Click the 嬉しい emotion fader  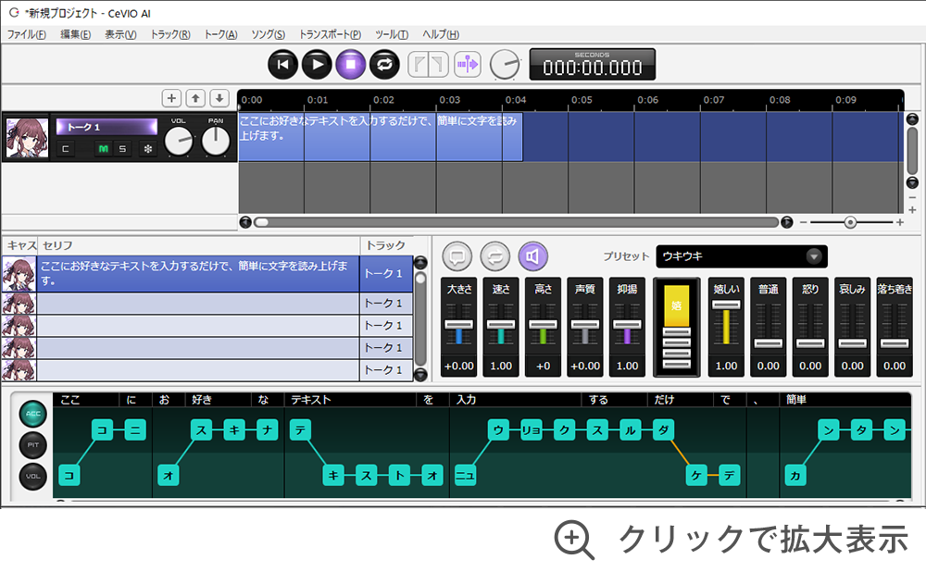pos(726,305)
